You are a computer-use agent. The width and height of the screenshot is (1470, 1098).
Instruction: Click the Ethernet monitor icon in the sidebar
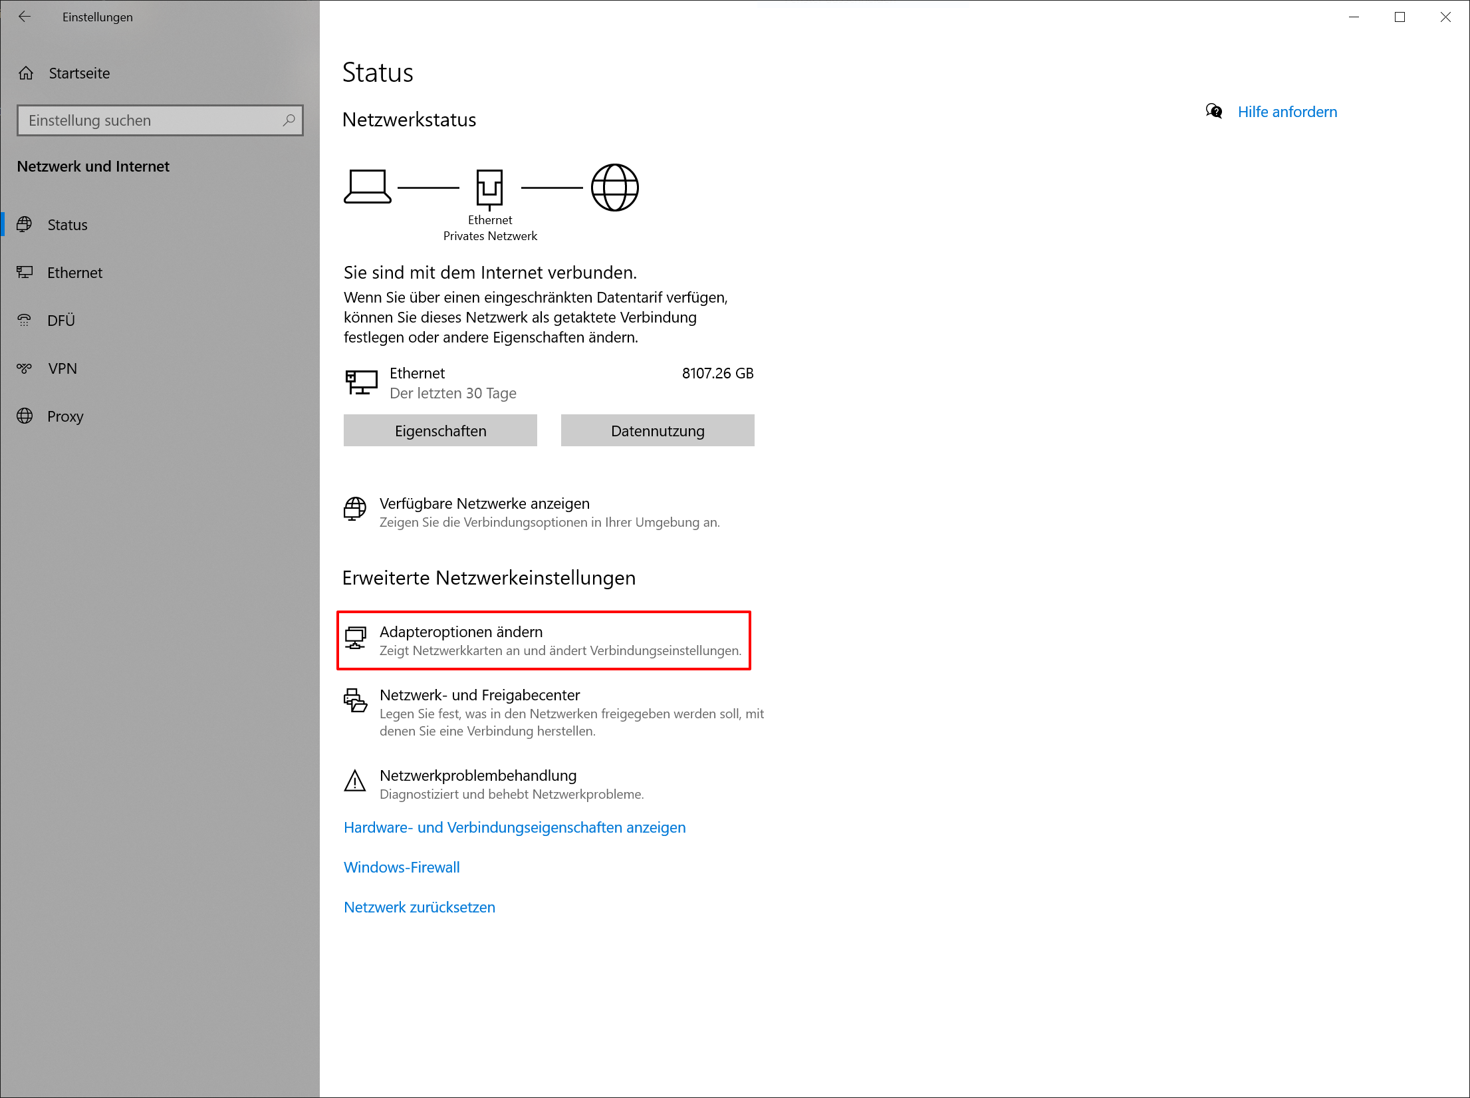pos(25,272)
